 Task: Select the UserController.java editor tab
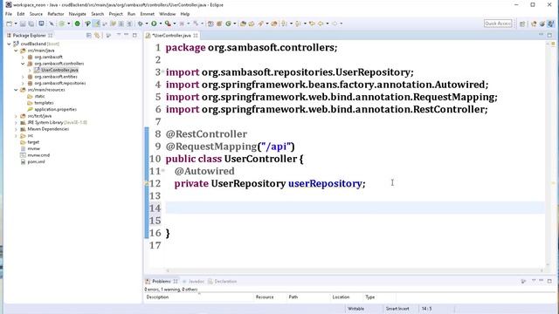[x=171, y=35]
